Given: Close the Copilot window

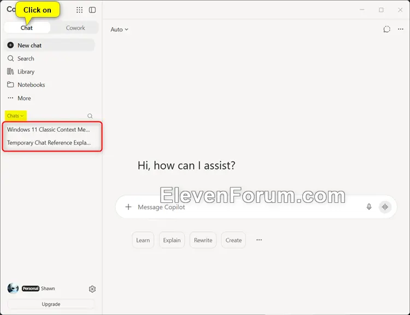Looking at the screenshot, I should 400,10.
